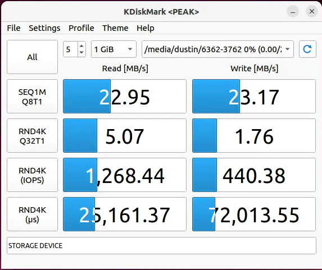Click the Read [MB/s] column header
This screenshot has height=270, width=322.
tap(125, 68)
